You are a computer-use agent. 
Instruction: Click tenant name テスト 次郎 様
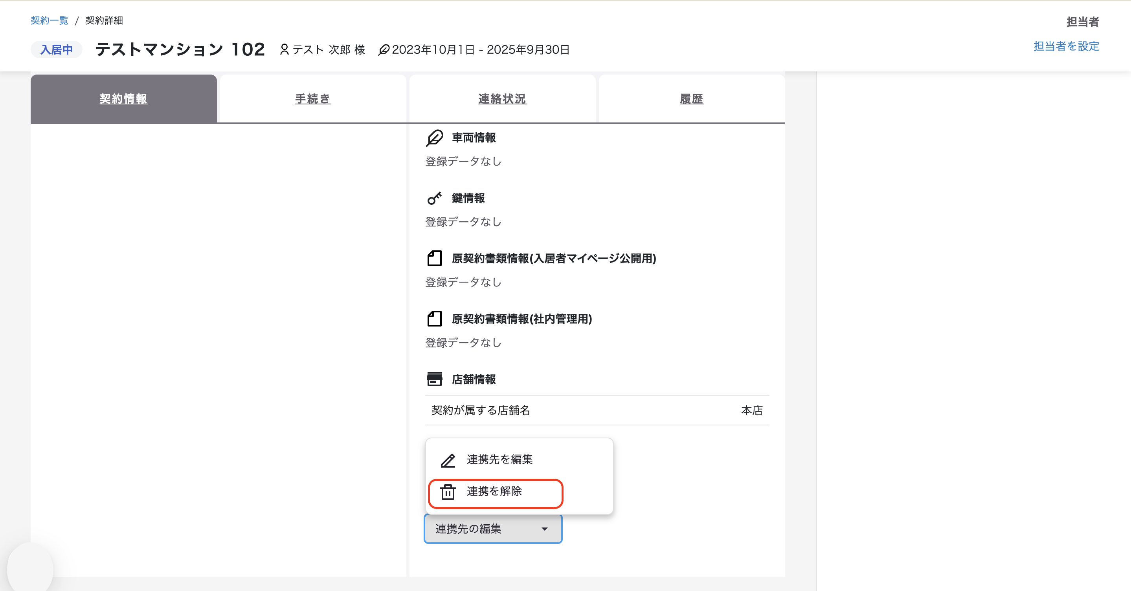point(329,49)
